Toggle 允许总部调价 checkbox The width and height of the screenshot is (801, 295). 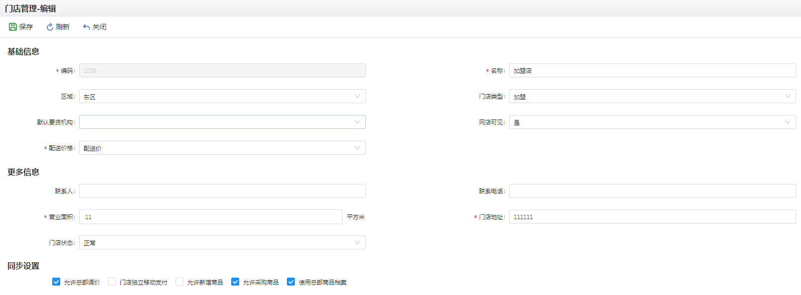pos(56,282)
